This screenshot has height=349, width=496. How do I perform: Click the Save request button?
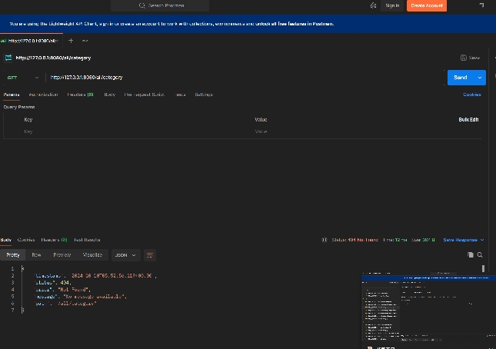pyautogui.click(x=470, y=58)
